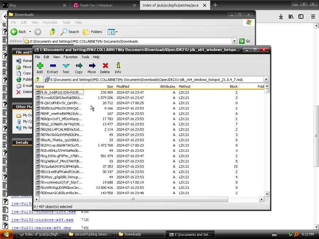Click scroll down arrow of browser page
The height and width of the screenshot is (239, 319).
pyautogui.click(x=317, y=227)
